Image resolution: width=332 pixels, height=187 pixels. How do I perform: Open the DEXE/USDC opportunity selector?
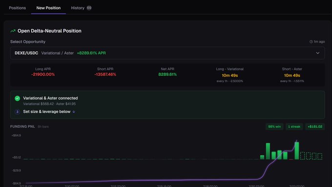click(x=167, y=53)
